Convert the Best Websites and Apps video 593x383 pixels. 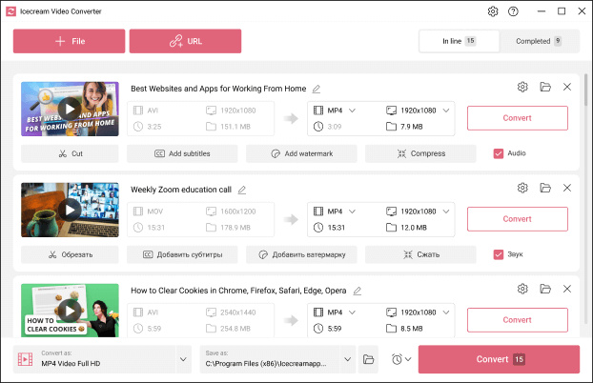click(x=518, y=118)
